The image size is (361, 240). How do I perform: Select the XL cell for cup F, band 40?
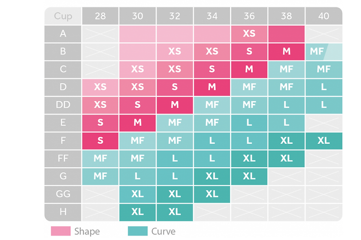pos(324,141)
